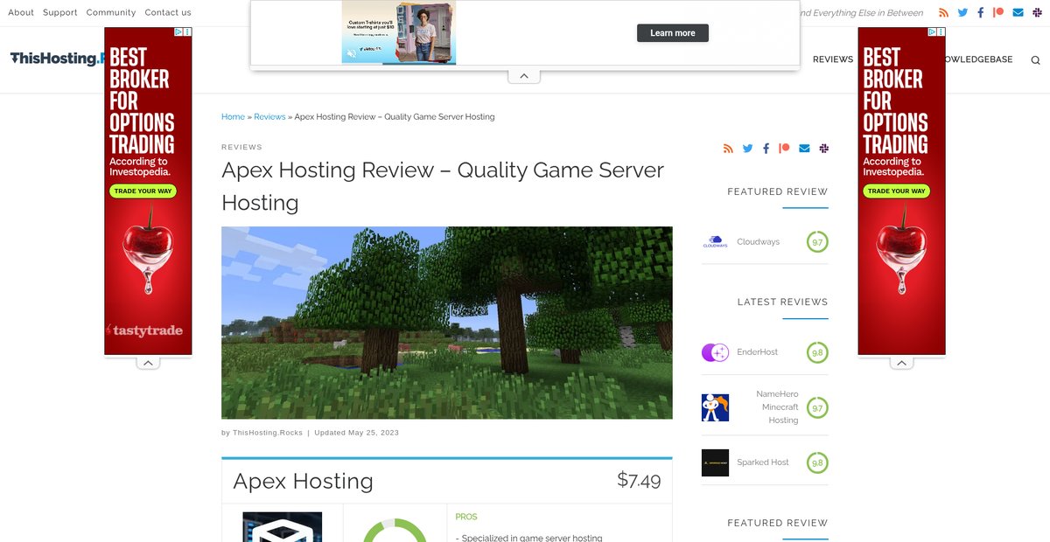Open the Facebook icon beside the article title

click(x=766, y=149)
